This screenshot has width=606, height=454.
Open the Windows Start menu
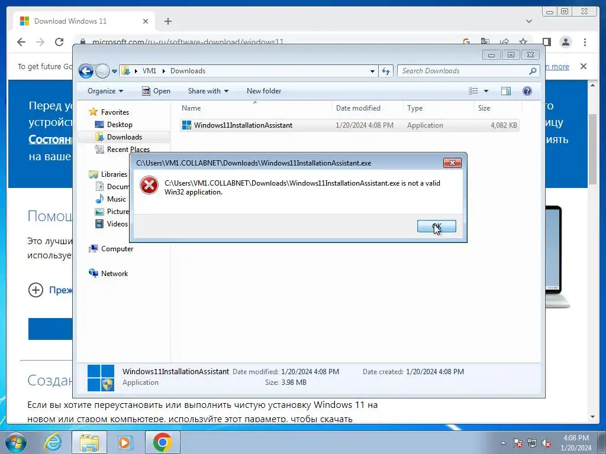click(15, 442)
